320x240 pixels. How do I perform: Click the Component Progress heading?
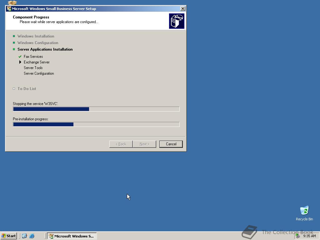point(31,17)
